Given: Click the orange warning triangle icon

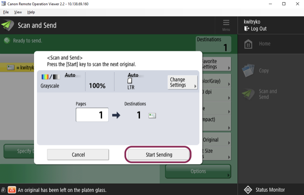Looking at the screenshot, I should (12, 190).
